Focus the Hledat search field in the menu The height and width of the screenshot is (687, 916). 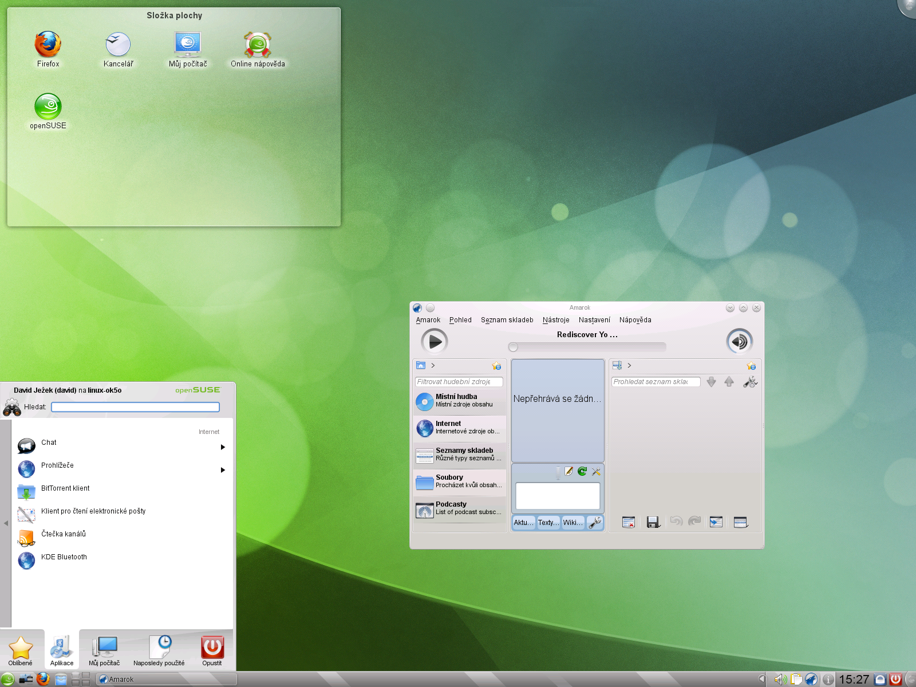(135, 407)
